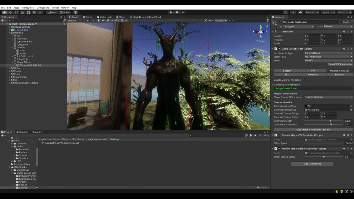Viewport: 354px width, 199px height.
Task: Lock the Hierarchy panel
Action: point(61,17)
